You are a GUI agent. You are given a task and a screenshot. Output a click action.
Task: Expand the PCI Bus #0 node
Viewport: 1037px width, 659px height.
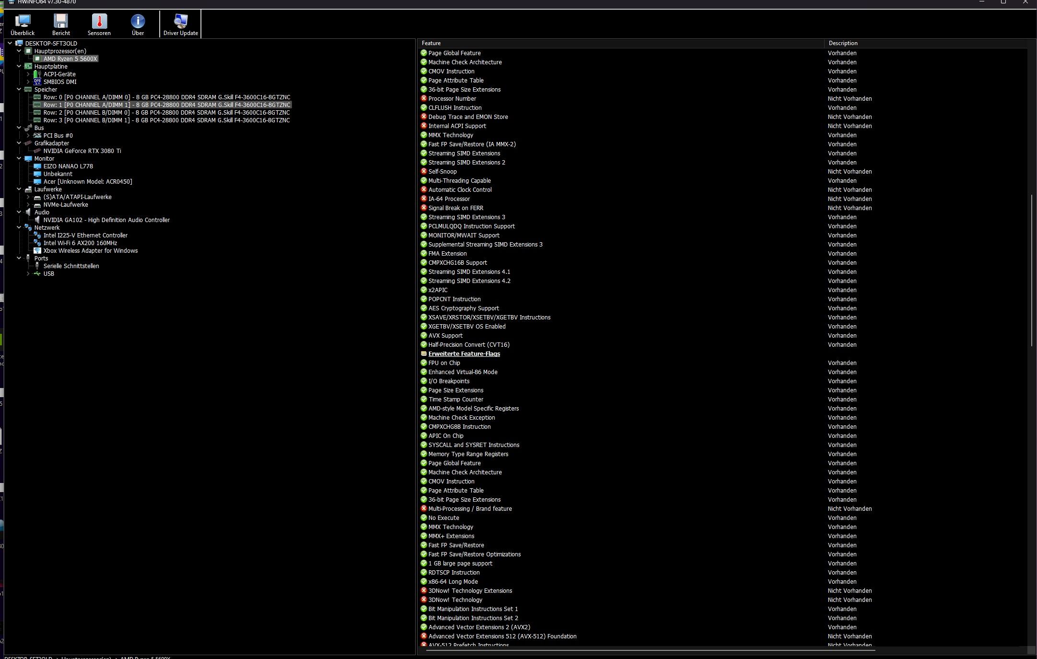coord(28,136)
